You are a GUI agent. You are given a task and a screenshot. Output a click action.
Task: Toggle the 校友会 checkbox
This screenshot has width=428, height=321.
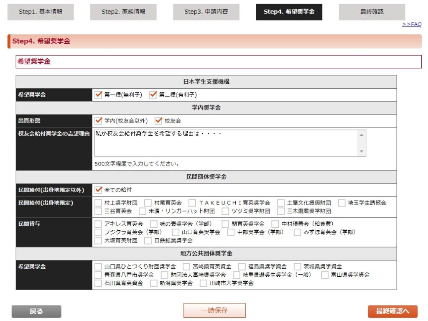coord(158,121)
